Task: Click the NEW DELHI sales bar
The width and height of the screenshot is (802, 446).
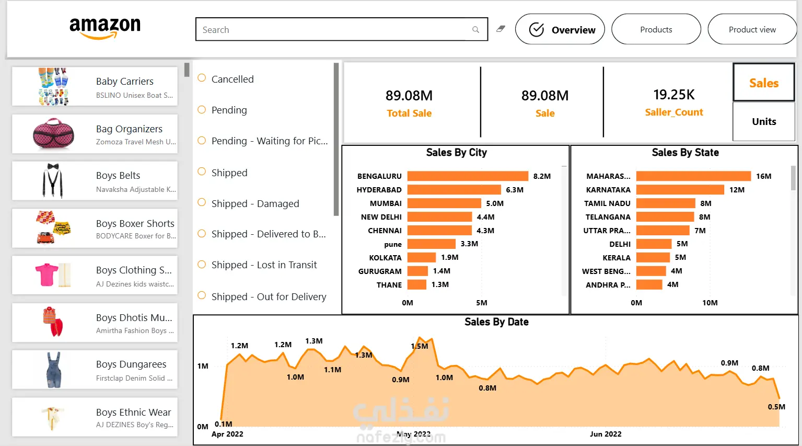Action: (440, 217)
